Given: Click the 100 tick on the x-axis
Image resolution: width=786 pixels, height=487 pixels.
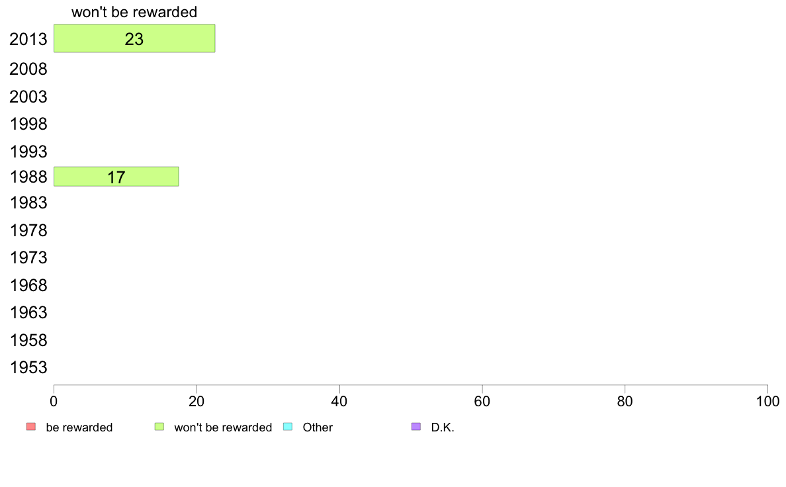Looking at the screenshot, I should tap(767, 401).
